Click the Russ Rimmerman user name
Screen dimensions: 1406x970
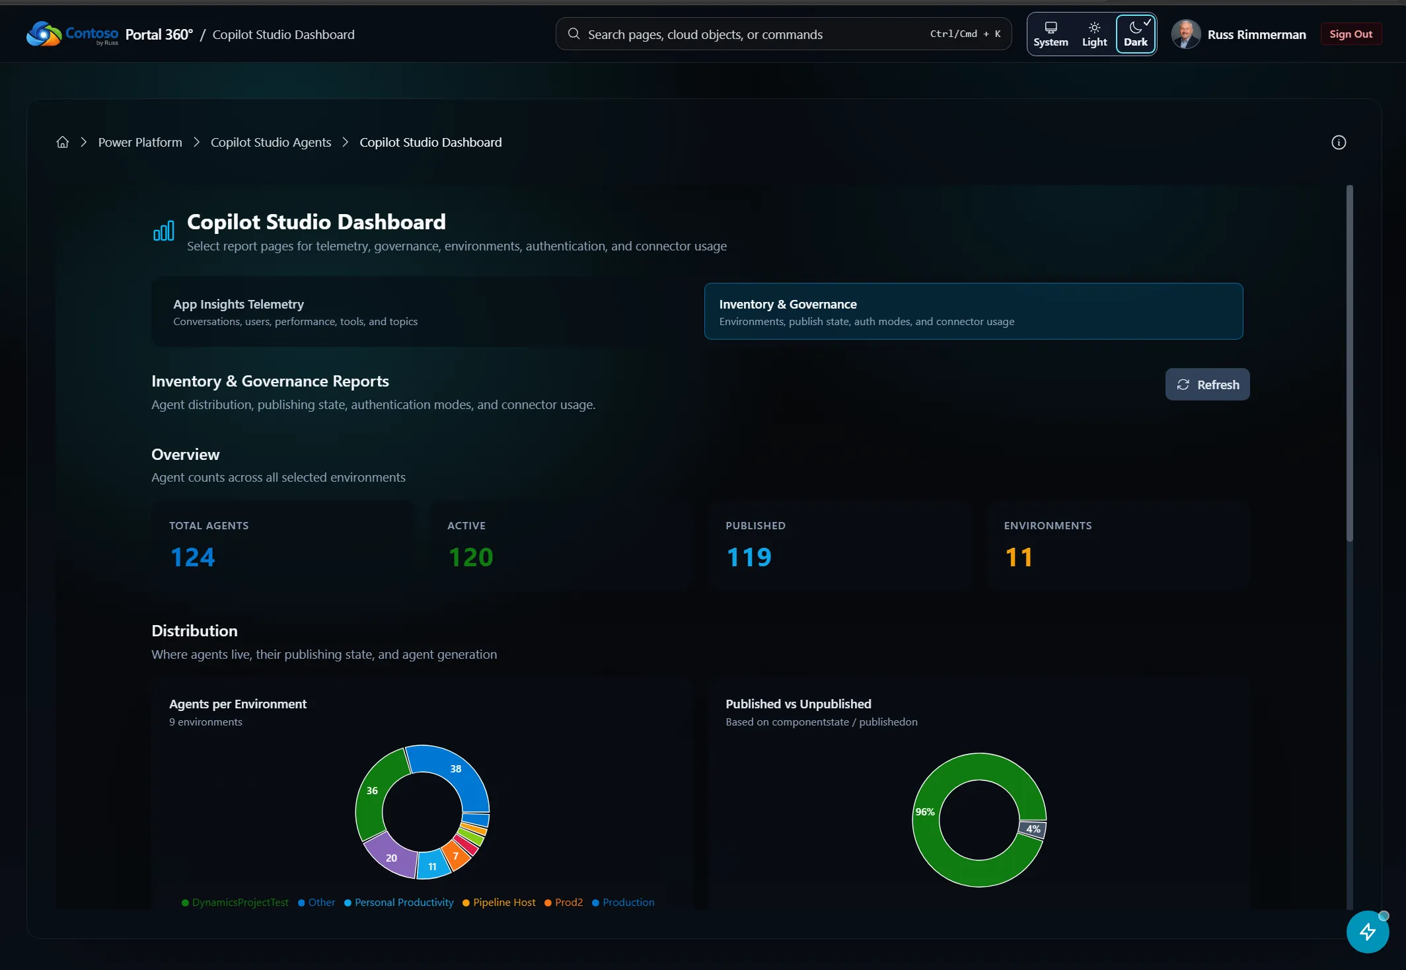pyautogui.click(x=1257, y=34)
